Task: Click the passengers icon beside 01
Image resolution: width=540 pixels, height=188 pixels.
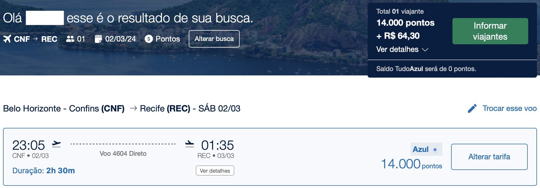Action: (70, 39)
